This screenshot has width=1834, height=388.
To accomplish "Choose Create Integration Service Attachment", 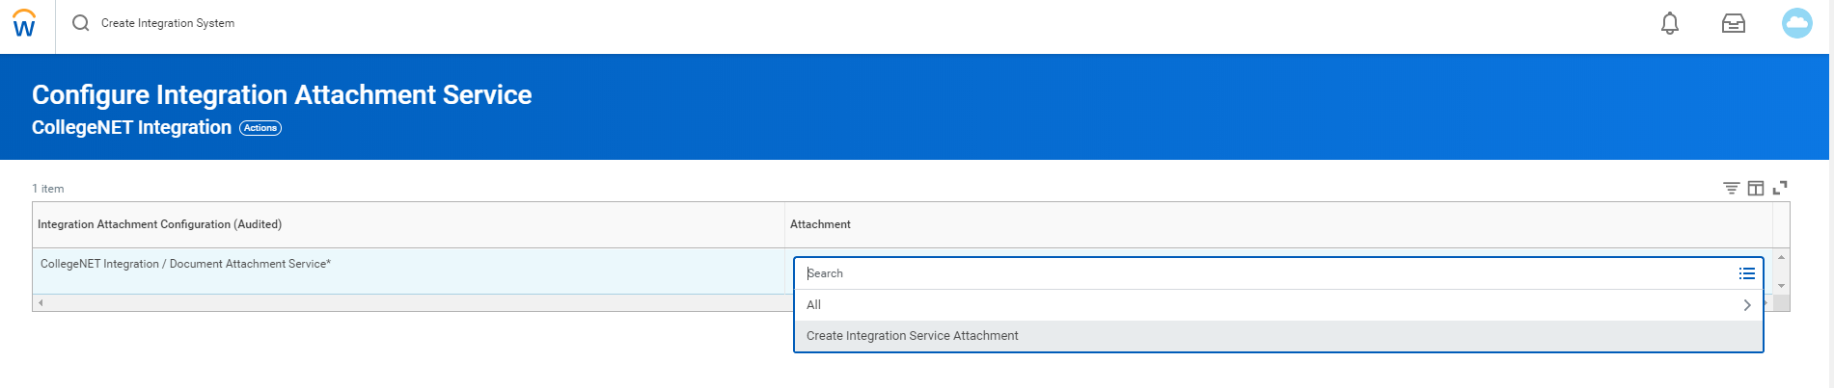I will [x=912, y=336].
